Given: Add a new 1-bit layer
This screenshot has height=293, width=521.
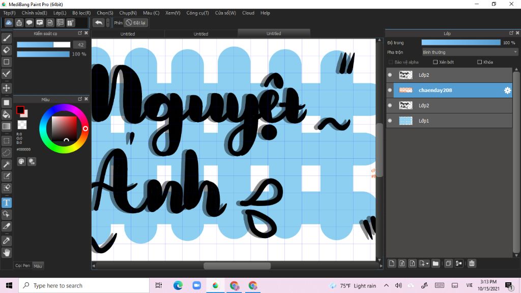Looking at the screenshot, I should [412, 263].
